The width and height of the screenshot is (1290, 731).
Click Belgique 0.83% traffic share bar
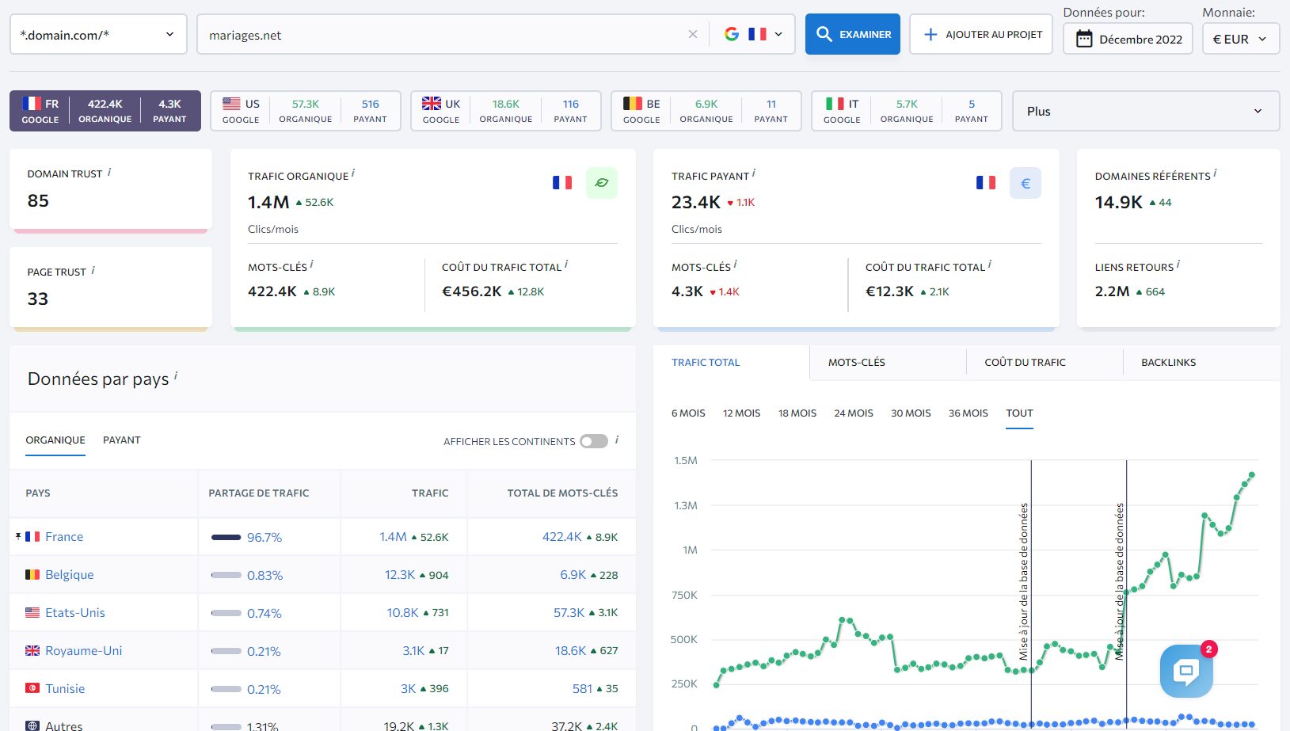coord(226,575)
